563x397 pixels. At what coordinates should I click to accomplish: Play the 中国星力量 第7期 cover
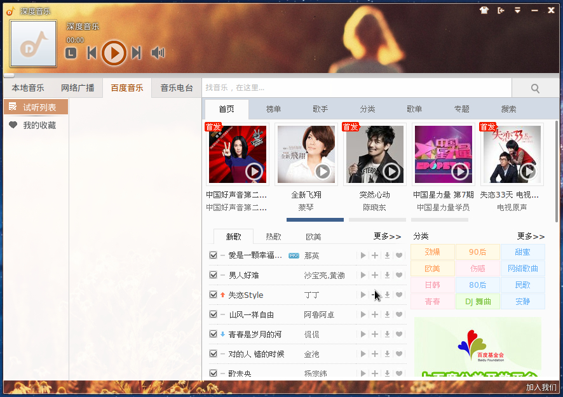tap(459, 172)
